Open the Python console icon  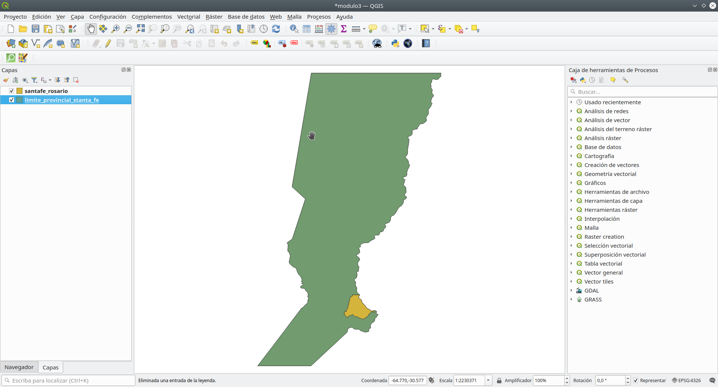[x=395, y=43]
